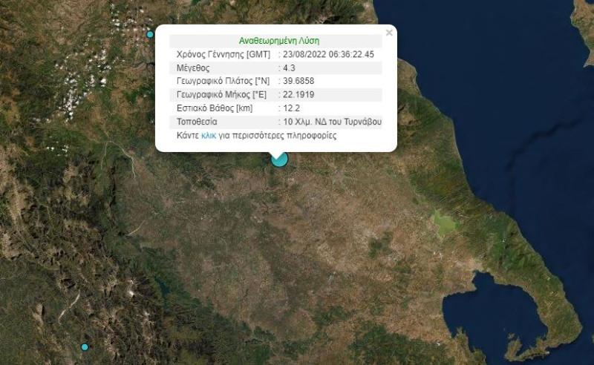Click the 'Γεωγραφικό Μήκος [°E]' label
The height and width of the screenshot is (365, 594).
pyautogui.click(x=223, y=95)
